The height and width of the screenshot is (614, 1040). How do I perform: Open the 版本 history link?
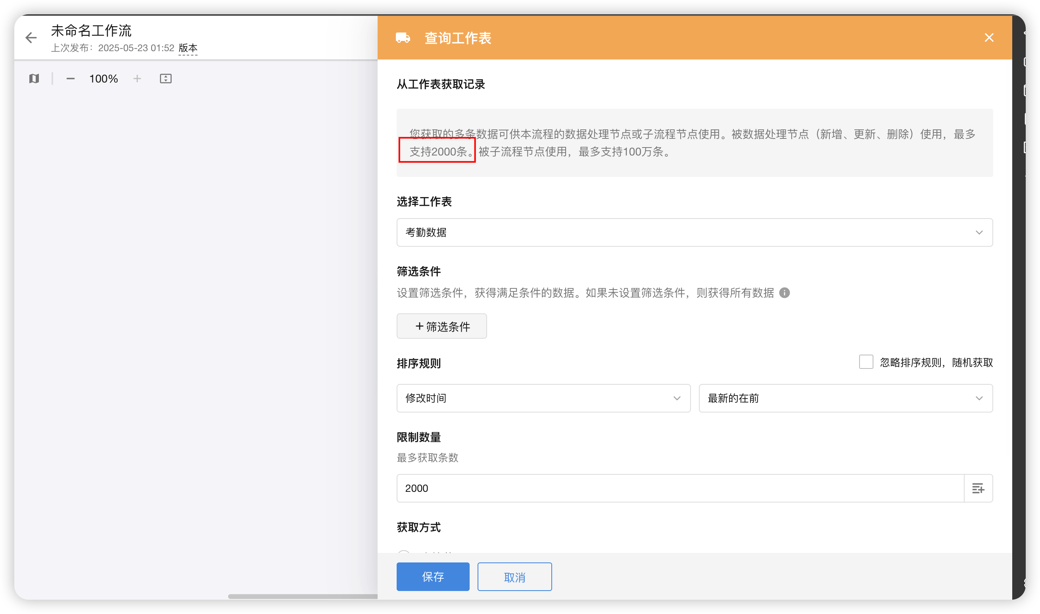pos(188,48)
